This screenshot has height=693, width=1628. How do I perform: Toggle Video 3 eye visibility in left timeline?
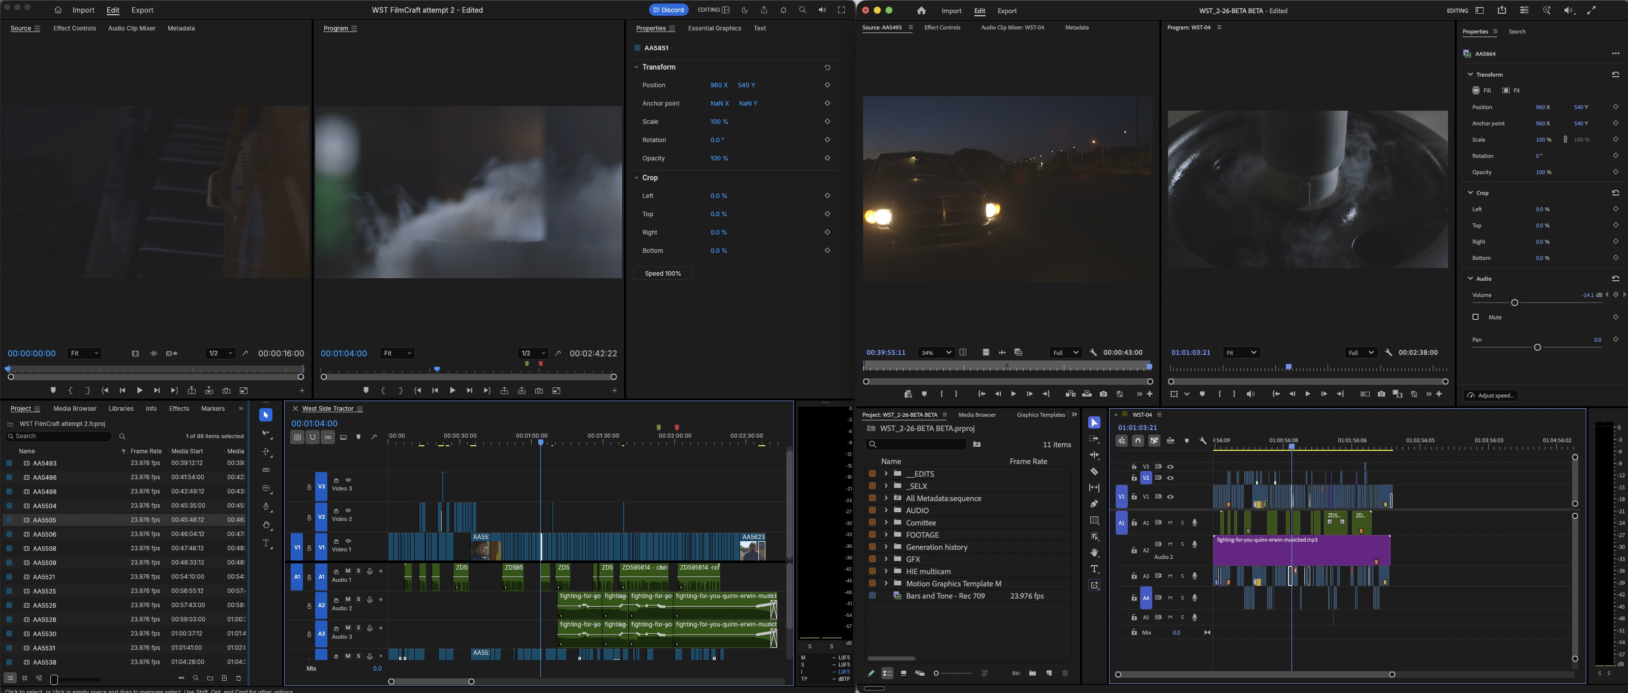pyautogui.click(x=348, y=480)
